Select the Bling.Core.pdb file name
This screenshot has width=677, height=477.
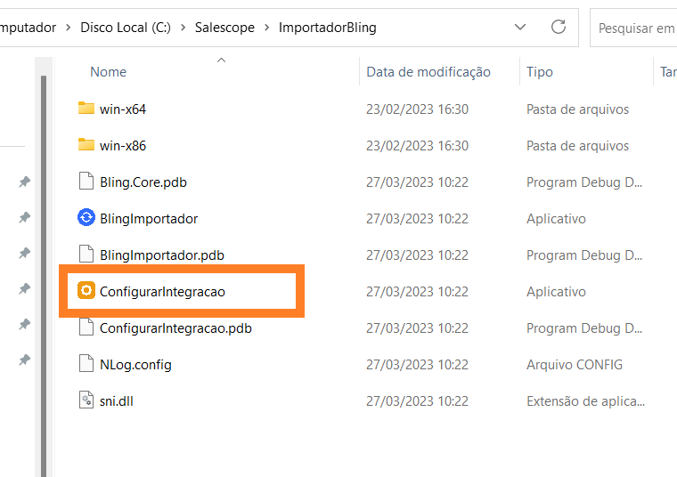143,182
